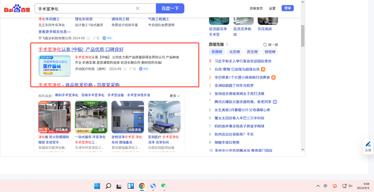Viewport: 374px width, 192px height.
Task: Expand the 百度热搜 arrow
Action: (227, 44)
